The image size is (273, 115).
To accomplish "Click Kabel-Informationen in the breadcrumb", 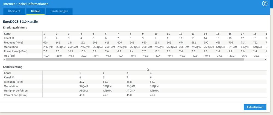I will (33, 4).
